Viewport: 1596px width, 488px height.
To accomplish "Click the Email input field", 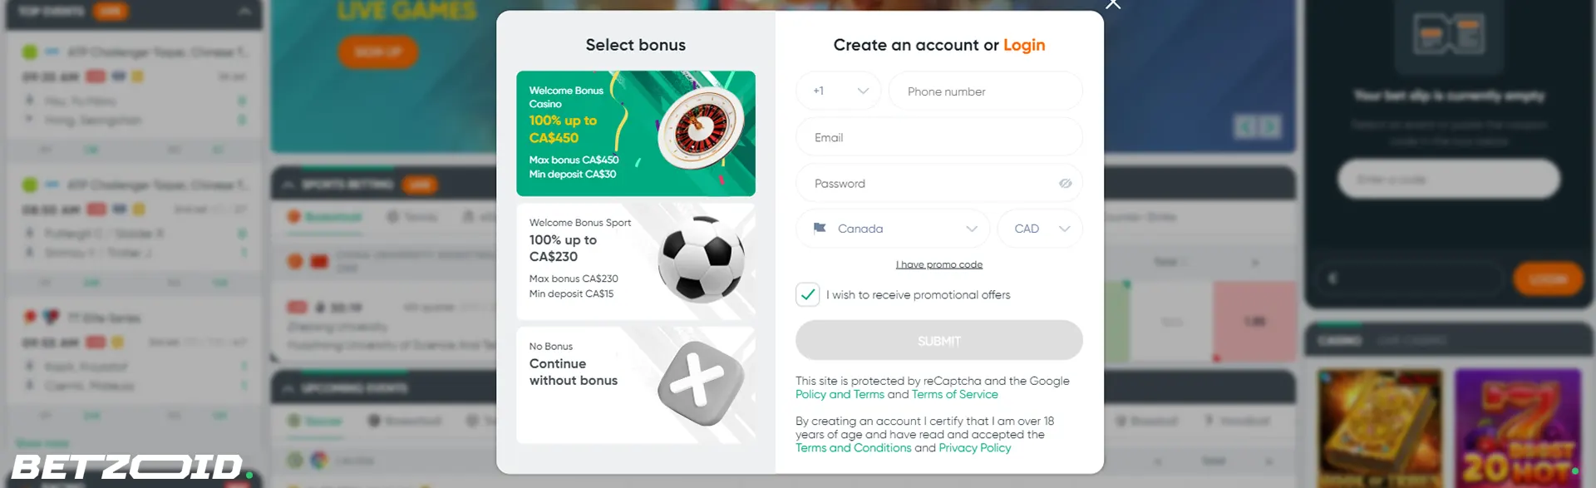I will pyautogui.click(x=938, y=136).
